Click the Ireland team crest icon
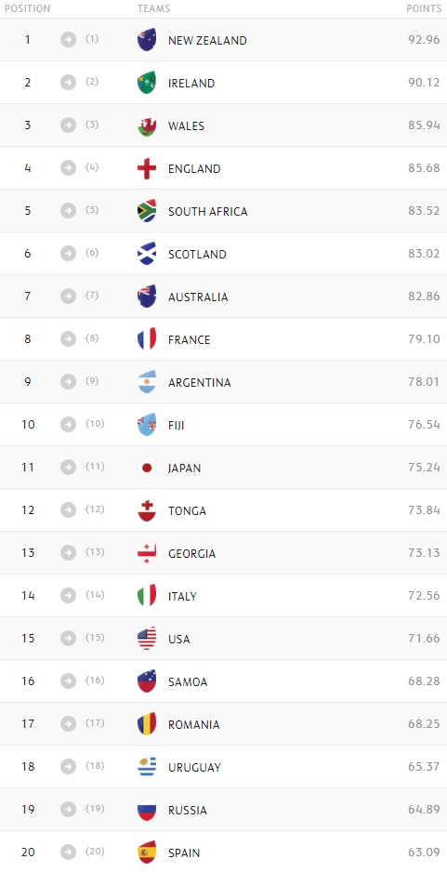The image size is (447, 872). (x=147, y=83)
